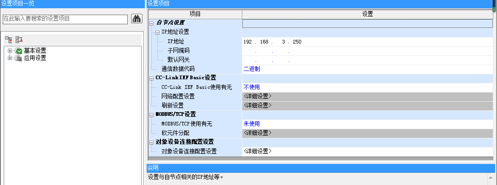The image size is (497, 185).
Task: Click the collapse-all tree icon
Action: pos(19,40)
